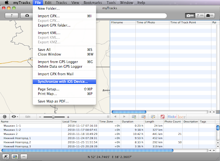Select track Мышкин 1-1
The width and height of the screenshot is (220, 161).
point(108,126)
